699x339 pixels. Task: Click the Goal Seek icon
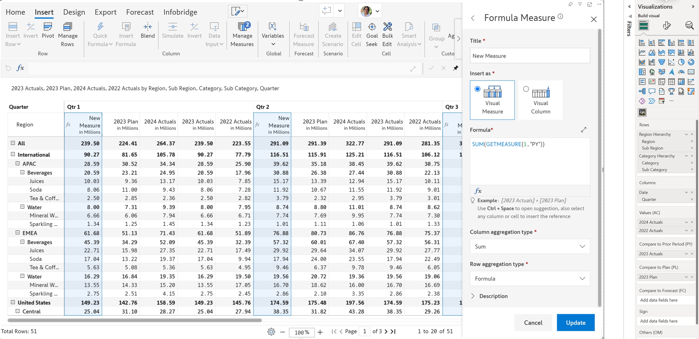tap(372, 27)
